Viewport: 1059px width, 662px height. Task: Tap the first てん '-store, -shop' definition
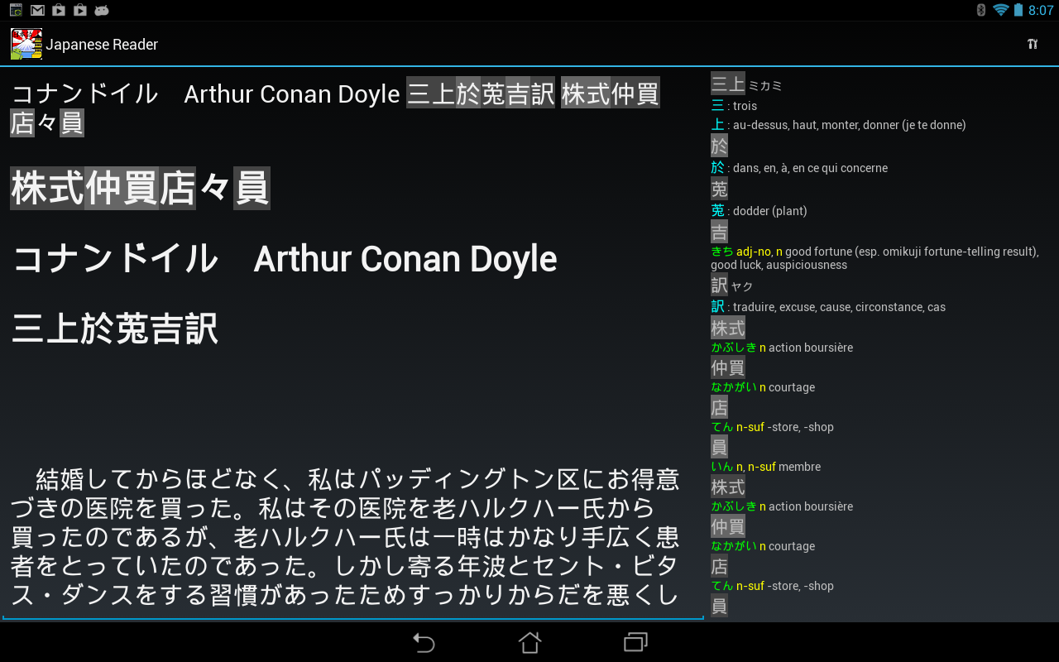[x=772, y=427]
